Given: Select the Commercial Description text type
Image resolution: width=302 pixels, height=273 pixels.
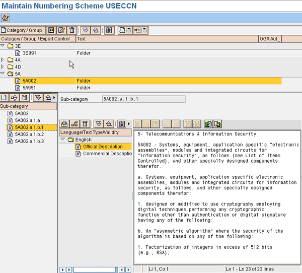Looking at the screenshot, I should 103,154.
